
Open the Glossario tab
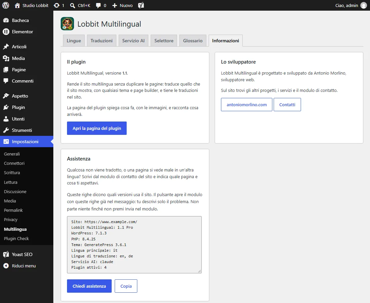[193, 41]
